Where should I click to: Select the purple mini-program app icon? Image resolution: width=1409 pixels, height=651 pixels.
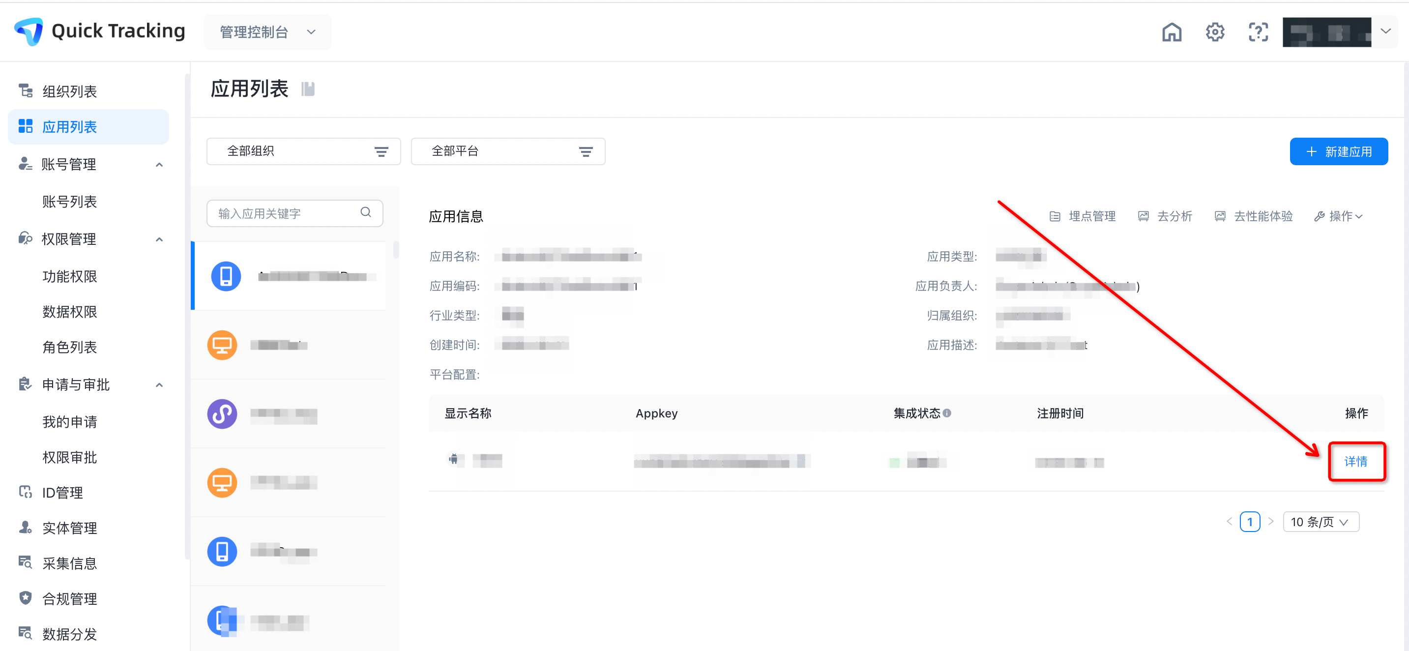(222, 414)
